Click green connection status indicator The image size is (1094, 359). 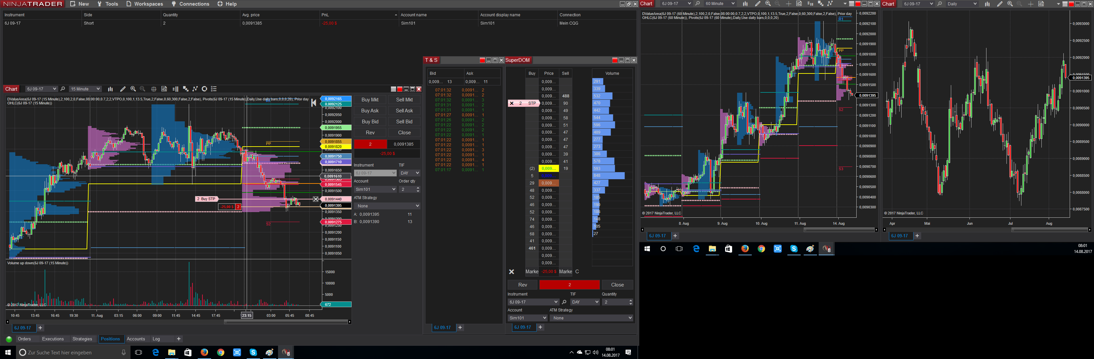(9, 339)
